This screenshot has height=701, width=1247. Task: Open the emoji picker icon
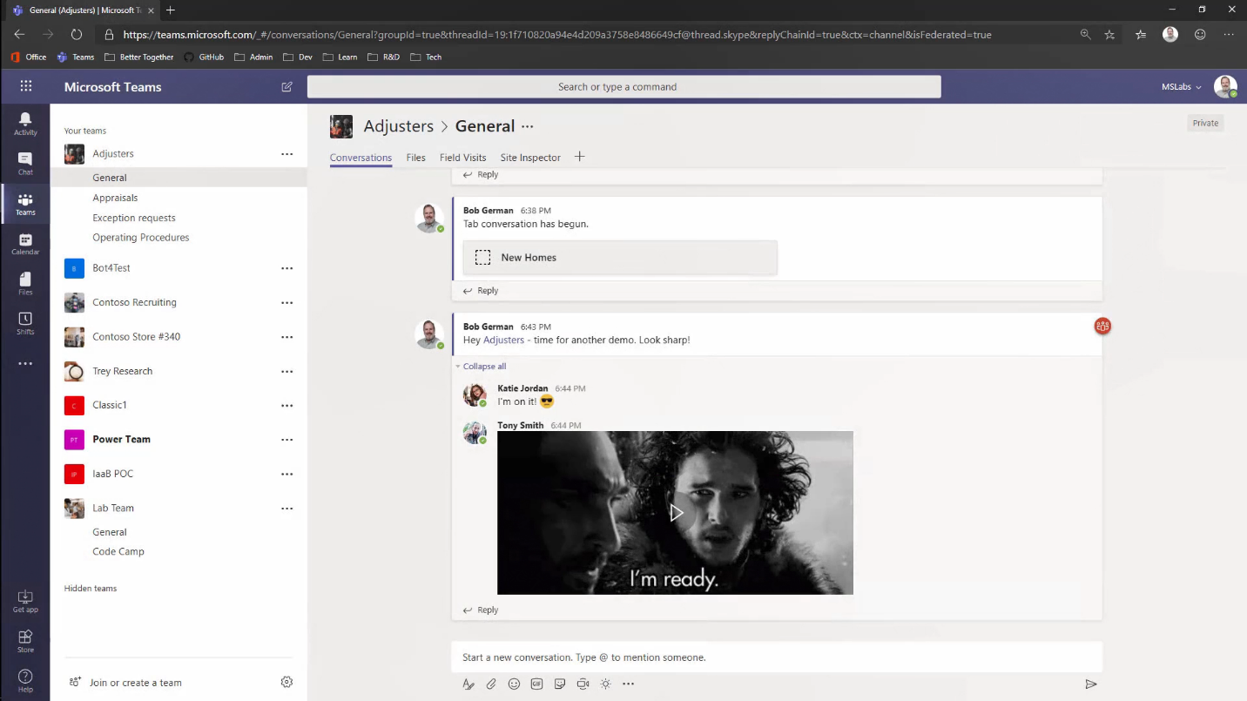514,684
